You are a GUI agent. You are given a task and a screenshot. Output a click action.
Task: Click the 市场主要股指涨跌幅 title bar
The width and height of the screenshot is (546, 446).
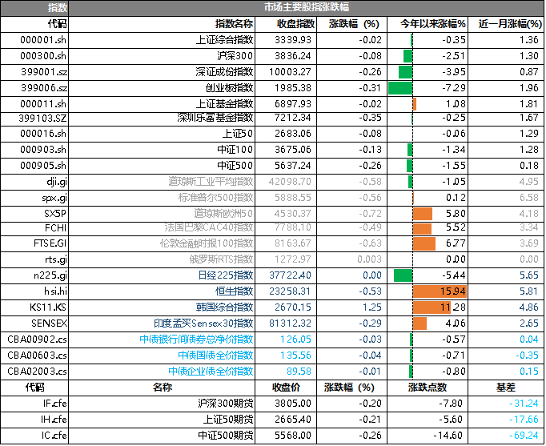coord(307,8)
